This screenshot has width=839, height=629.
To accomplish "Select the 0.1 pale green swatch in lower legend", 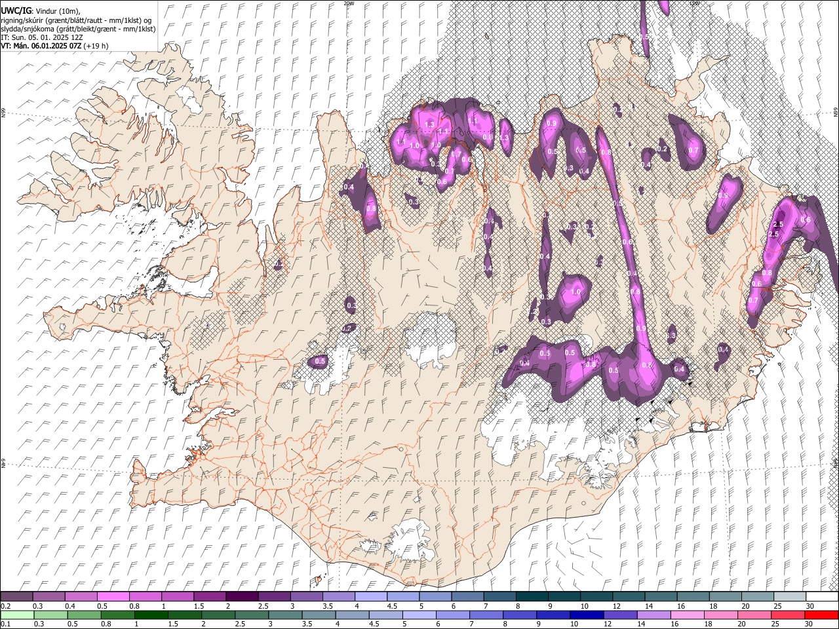I will click(x=17, y=615).
